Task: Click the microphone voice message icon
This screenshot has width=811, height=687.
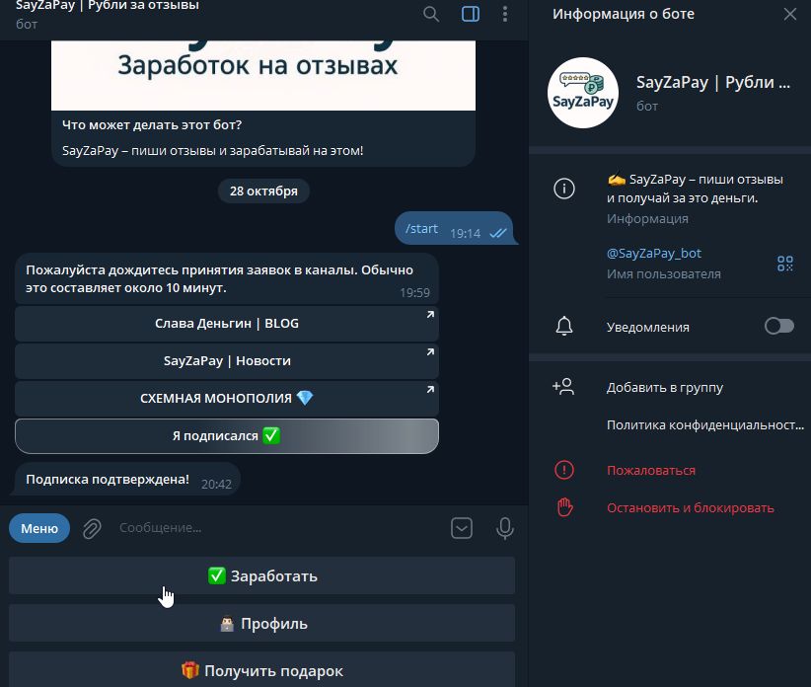Action: pos(505,529)
